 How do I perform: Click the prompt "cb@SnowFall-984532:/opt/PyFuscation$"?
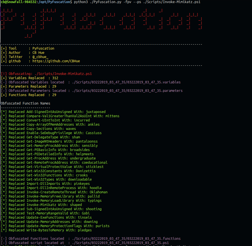[x=36, y=2]
